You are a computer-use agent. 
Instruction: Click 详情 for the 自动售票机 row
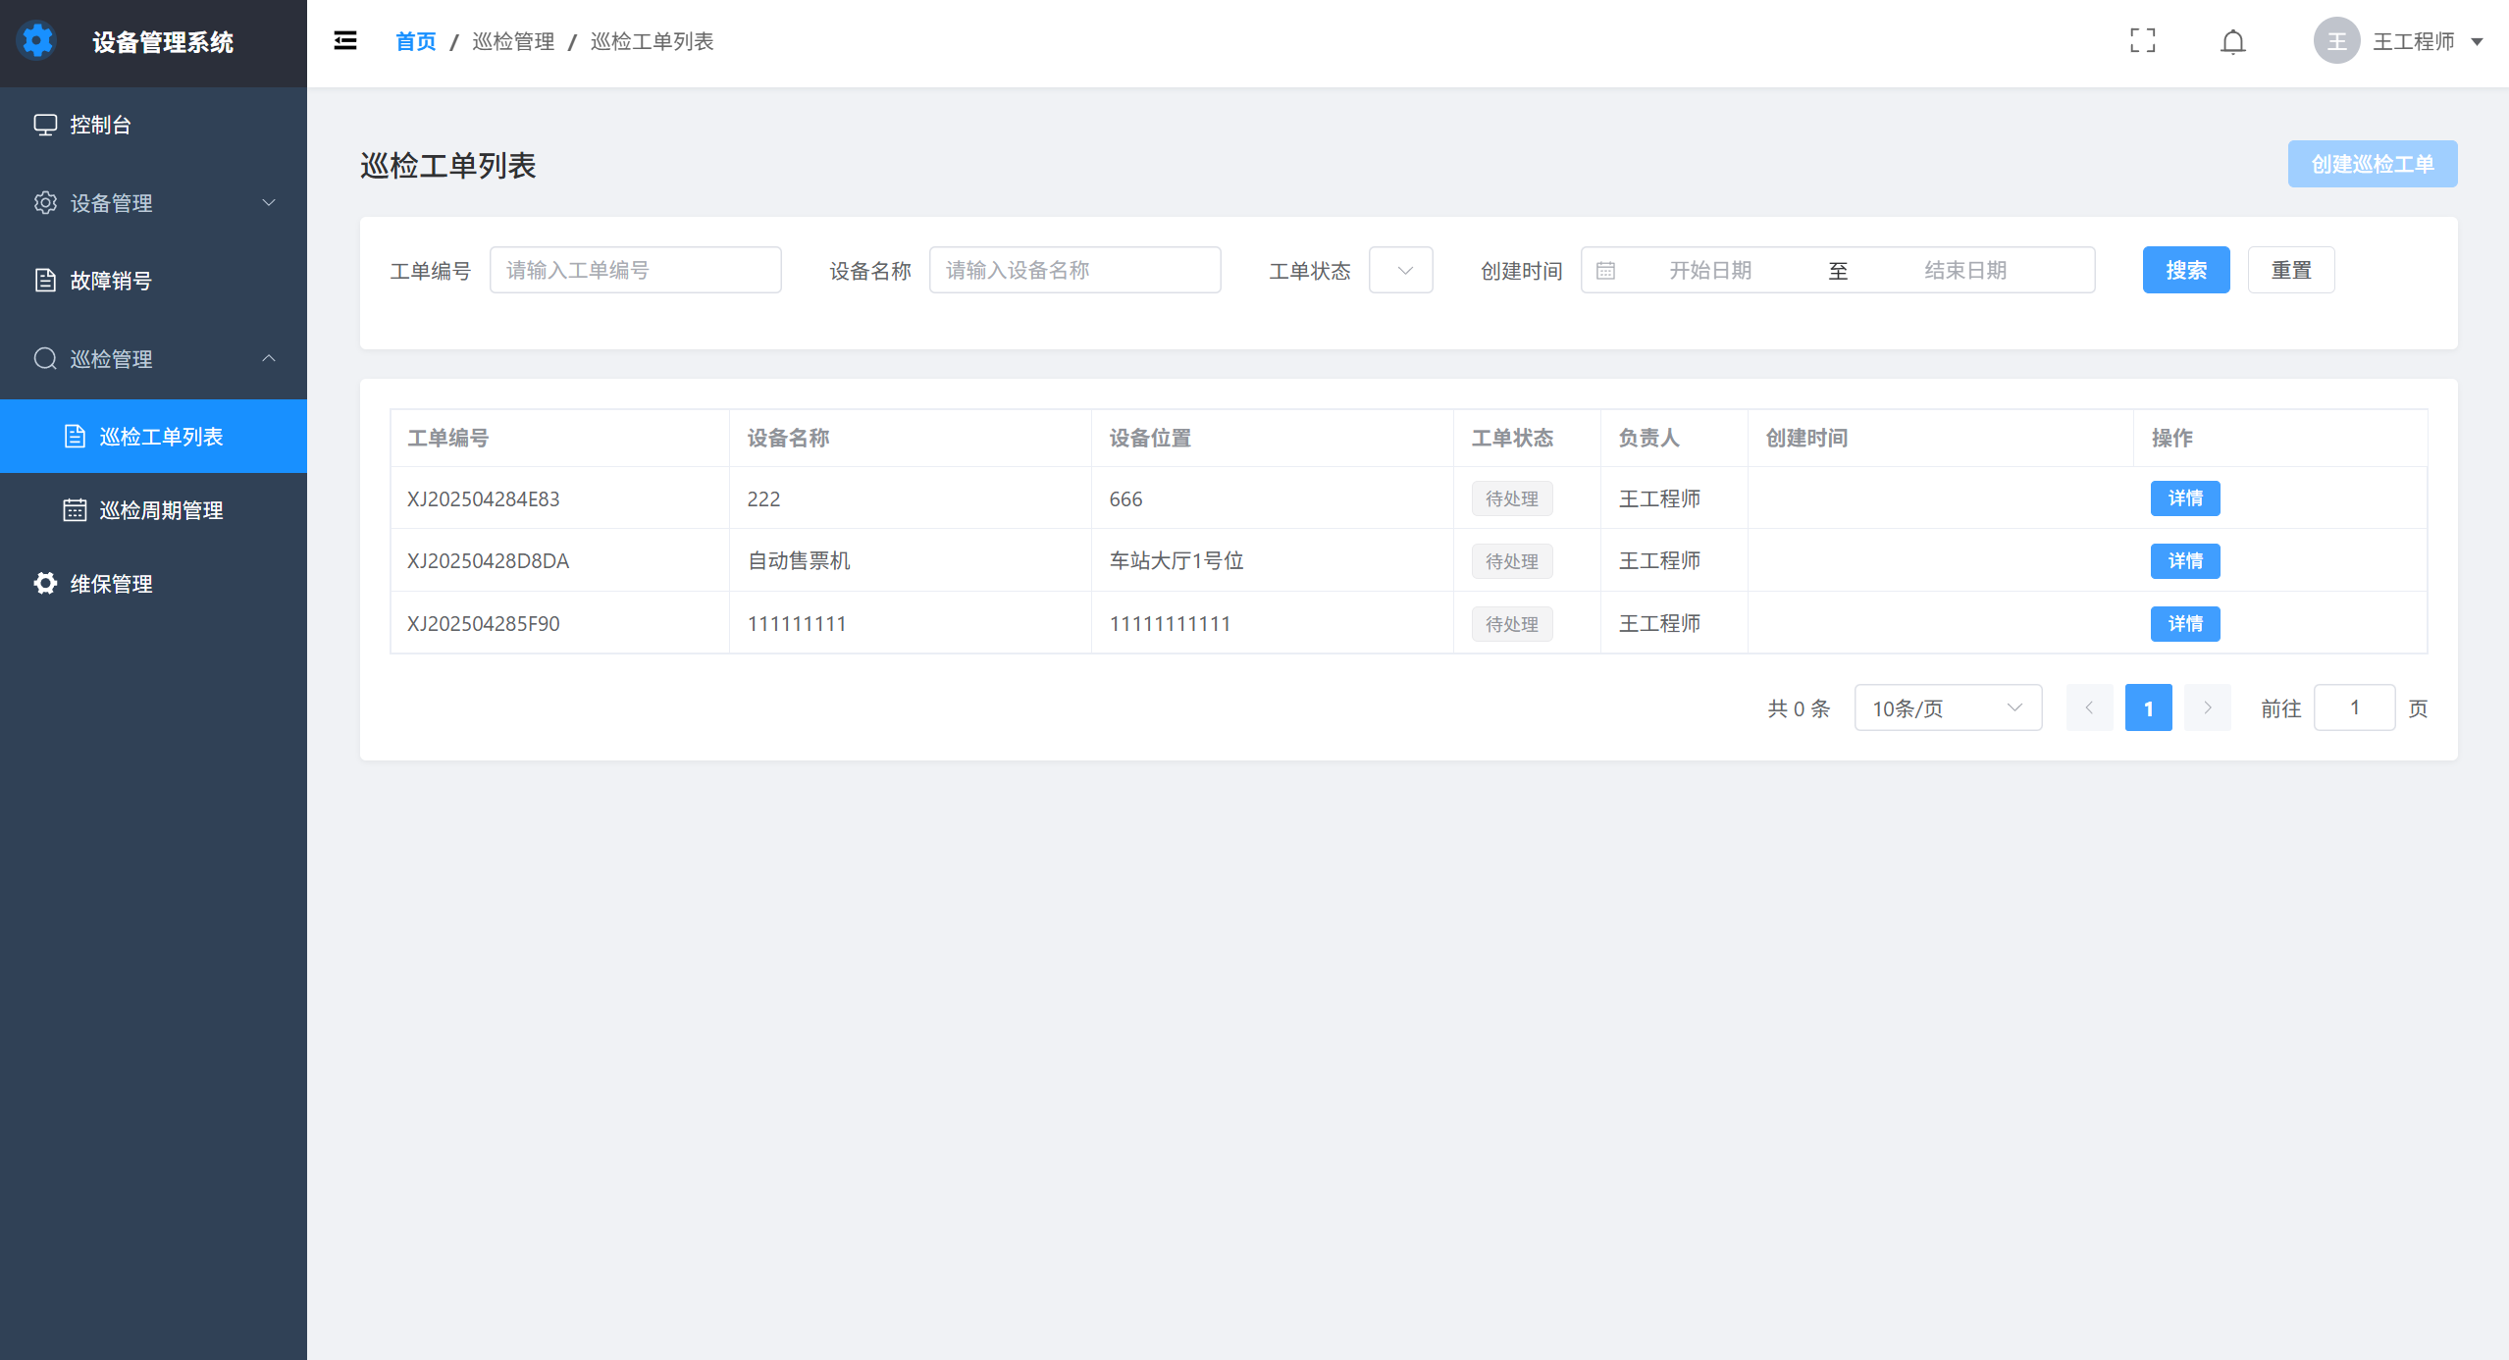point(2184,561)
